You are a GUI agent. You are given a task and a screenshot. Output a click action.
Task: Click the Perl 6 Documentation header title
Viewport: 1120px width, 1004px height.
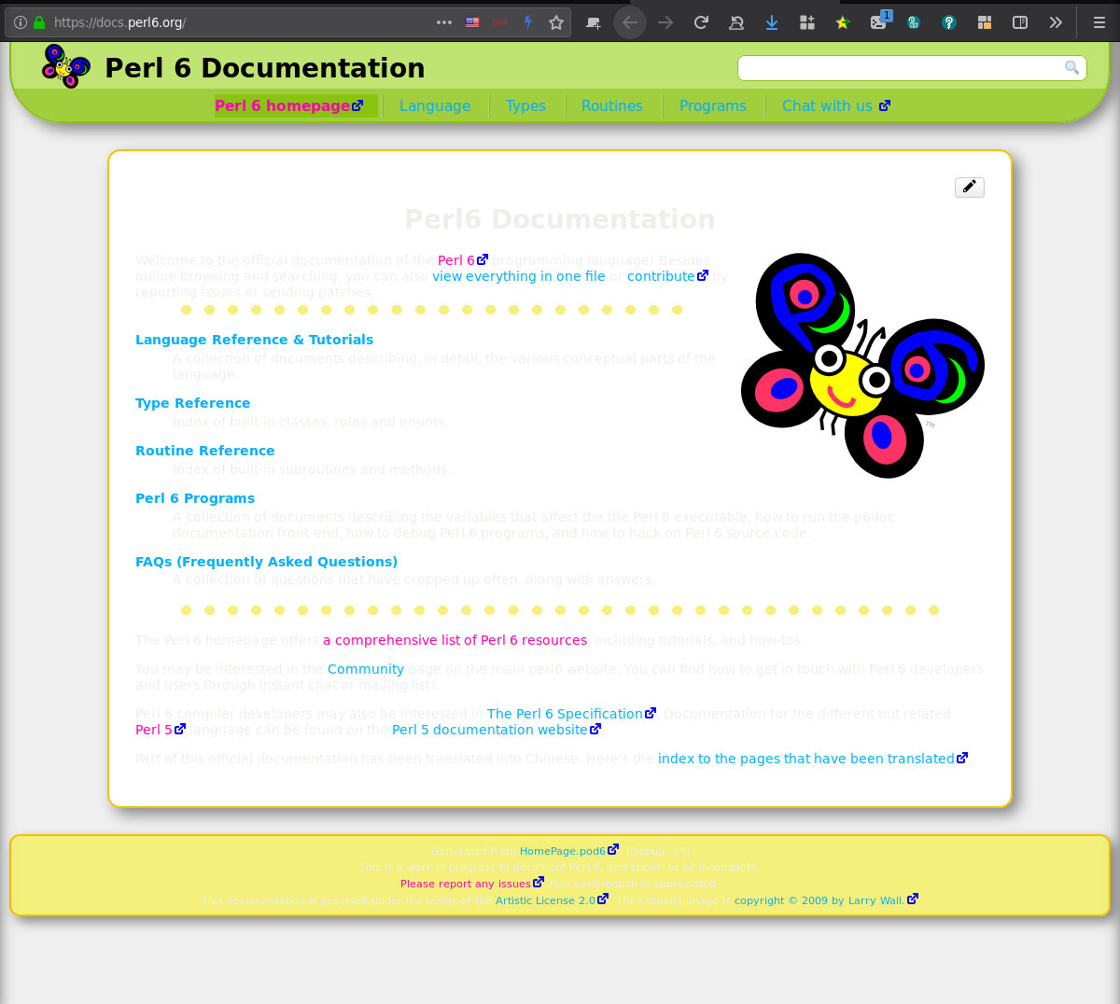[x=265, y=68]
